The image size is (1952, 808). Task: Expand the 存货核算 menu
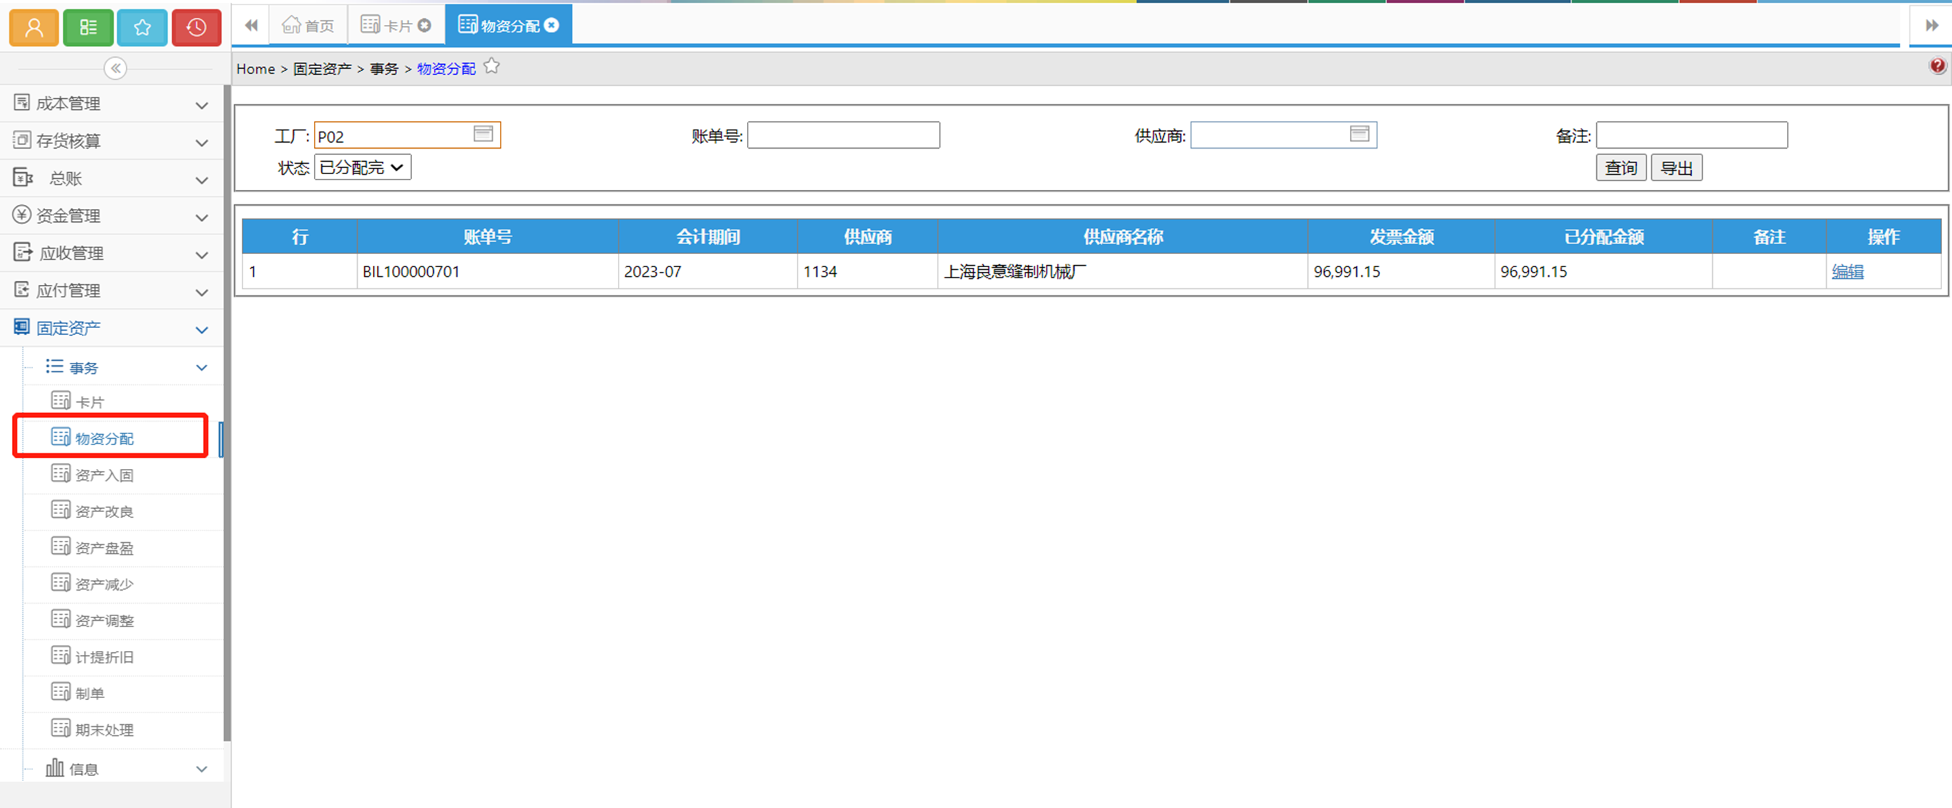tap(111, 141)
